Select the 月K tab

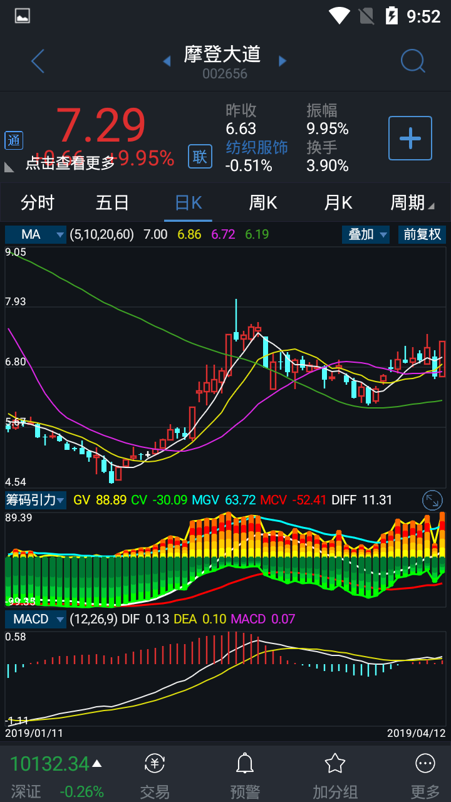(338, 203)
